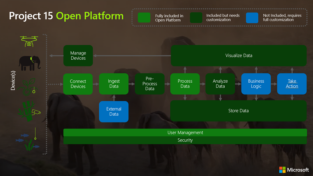Select the Take Action block

(x=292, y=84)
